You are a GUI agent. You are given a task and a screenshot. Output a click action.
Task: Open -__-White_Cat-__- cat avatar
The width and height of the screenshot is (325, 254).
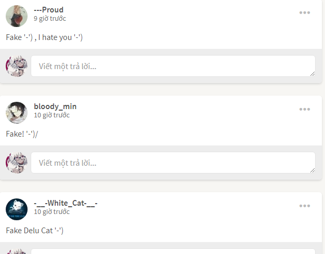17,209
